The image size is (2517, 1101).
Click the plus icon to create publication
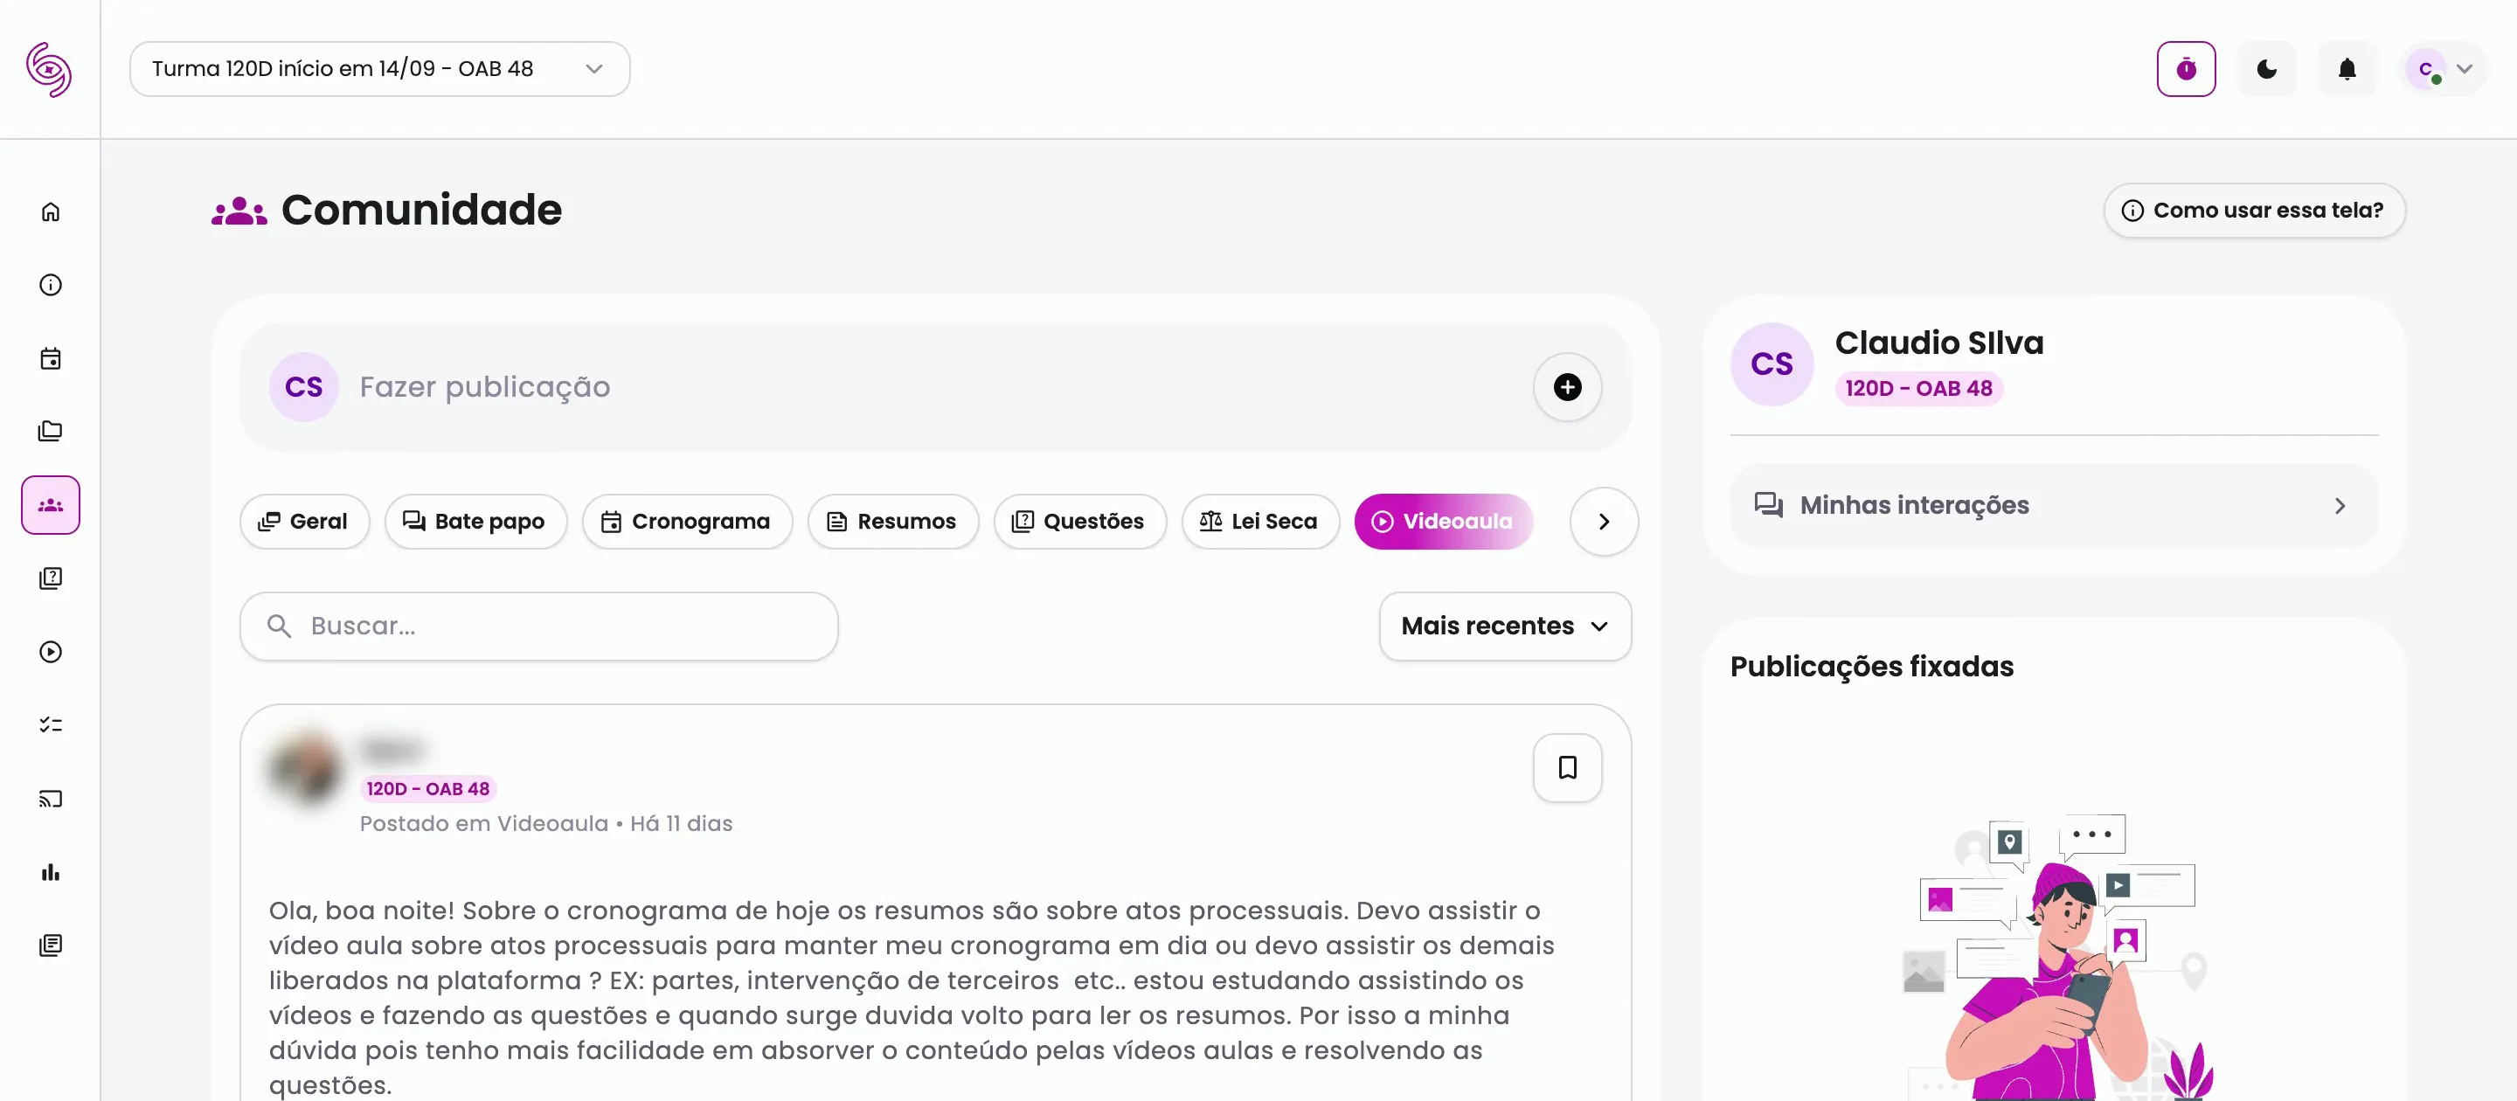click(1567, 387)
